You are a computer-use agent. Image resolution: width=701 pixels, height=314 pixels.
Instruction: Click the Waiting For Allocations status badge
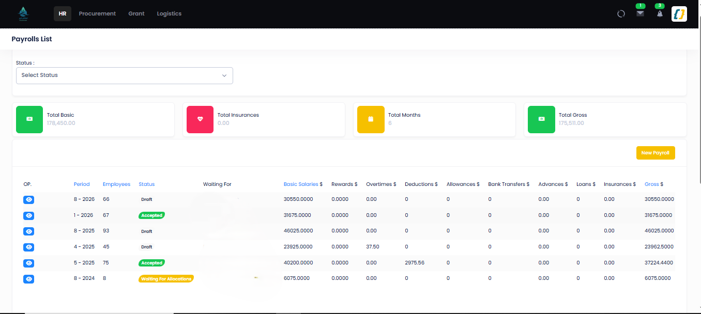(x=166, y=279)
